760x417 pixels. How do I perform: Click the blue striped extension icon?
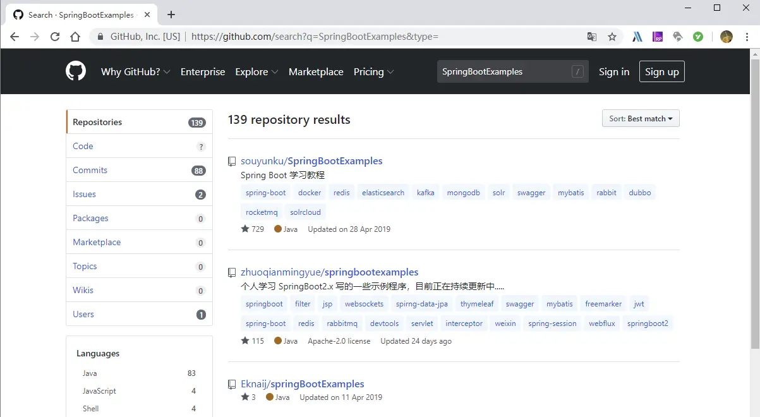tap(637, 37)
